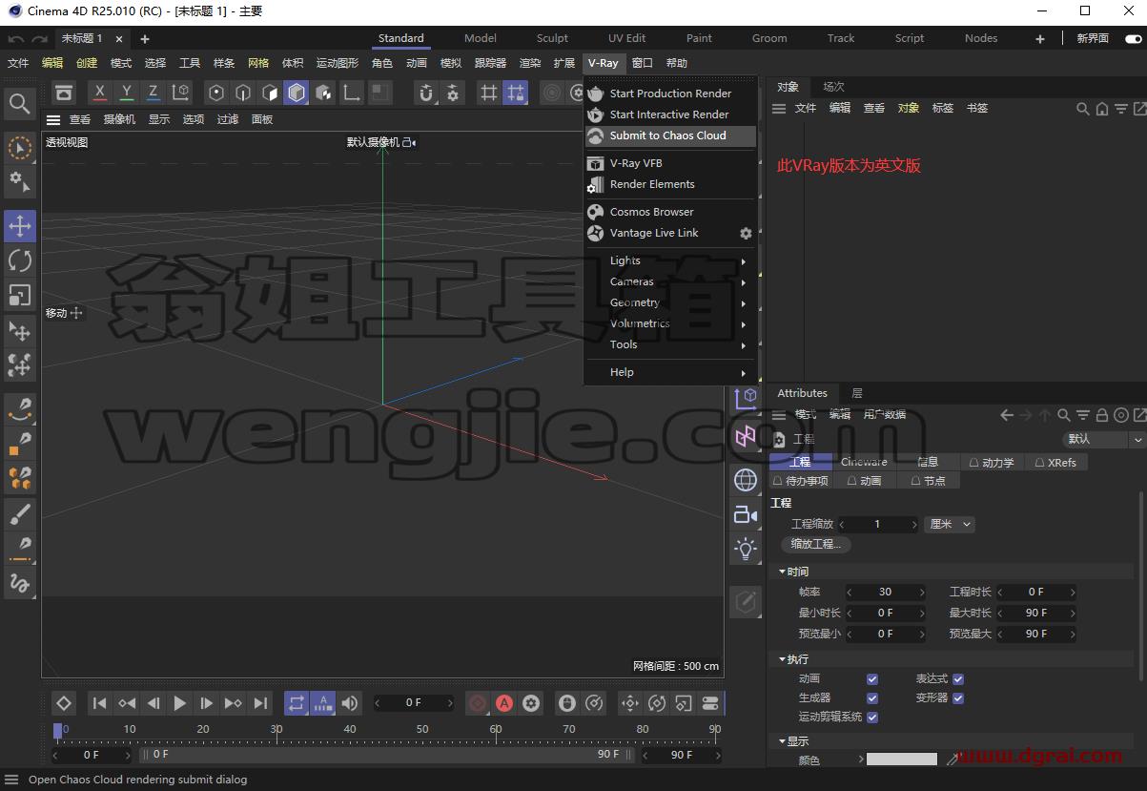
Task: Click the play forward button
Action: 180,703
